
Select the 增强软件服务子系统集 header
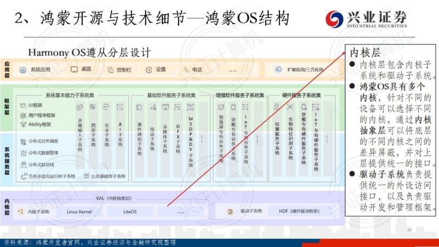click(240, 95)
